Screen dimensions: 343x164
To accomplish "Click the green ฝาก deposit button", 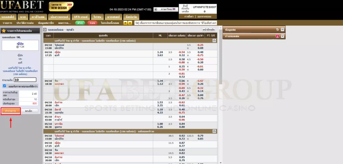I will [80, 23].
